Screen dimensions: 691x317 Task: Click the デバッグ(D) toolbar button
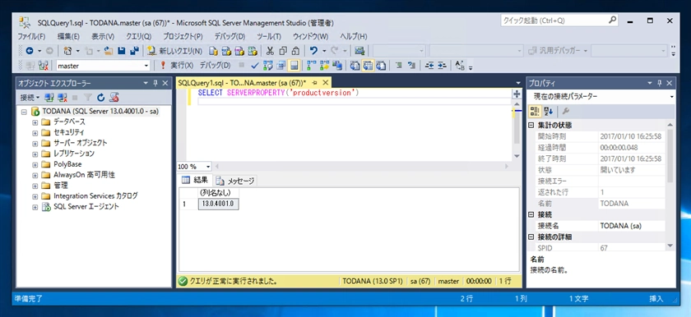point(215,66)
